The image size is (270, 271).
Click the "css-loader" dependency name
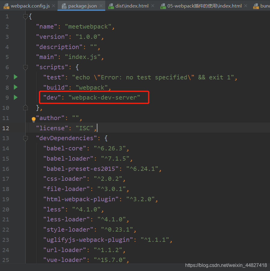pyautogui.click(x=65, y=179)
